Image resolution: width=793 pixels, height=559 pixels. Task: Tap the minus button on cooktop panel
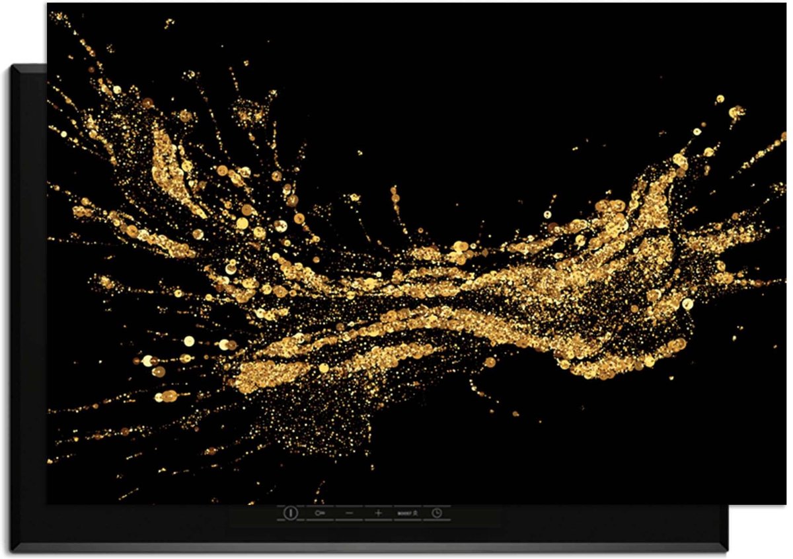(350, 513)
